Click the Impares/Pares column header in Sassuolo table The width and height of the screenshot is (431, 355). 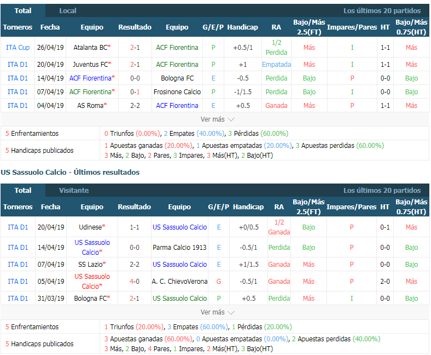pos(351,207)
